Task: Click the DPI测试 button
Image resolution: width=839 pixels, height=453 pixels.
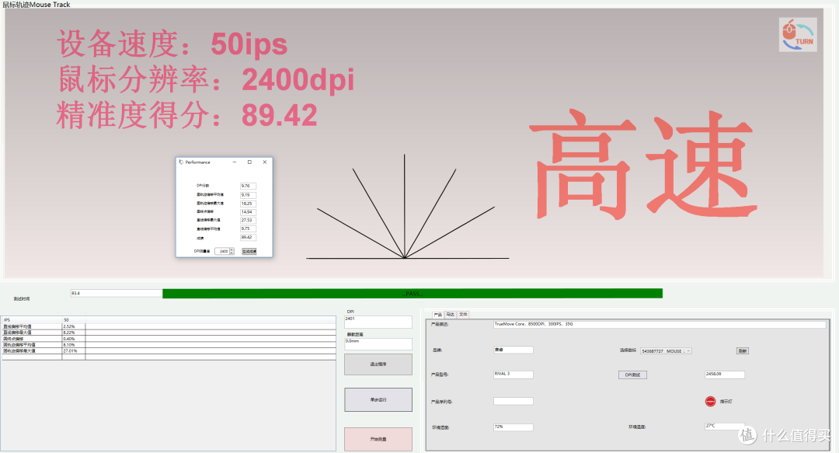Action: point(632,375)
